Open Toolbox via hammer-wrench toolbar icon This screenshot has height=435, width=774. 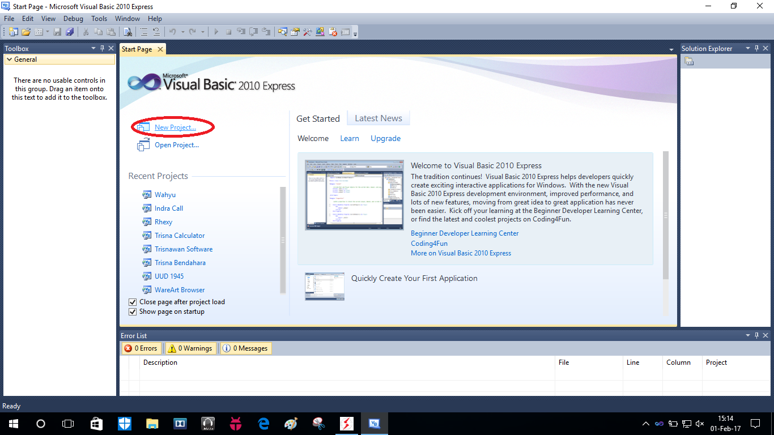pyautogui.click(x=308, y=32)
